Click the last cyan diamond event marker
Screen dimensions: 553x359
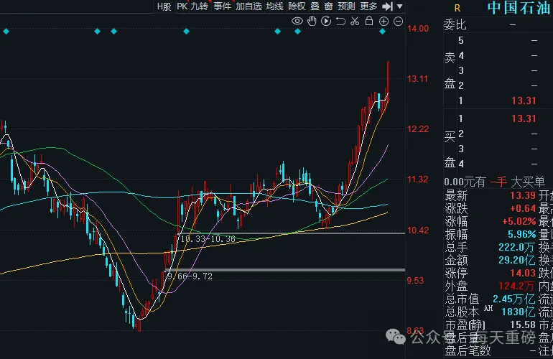click(383, 32)
